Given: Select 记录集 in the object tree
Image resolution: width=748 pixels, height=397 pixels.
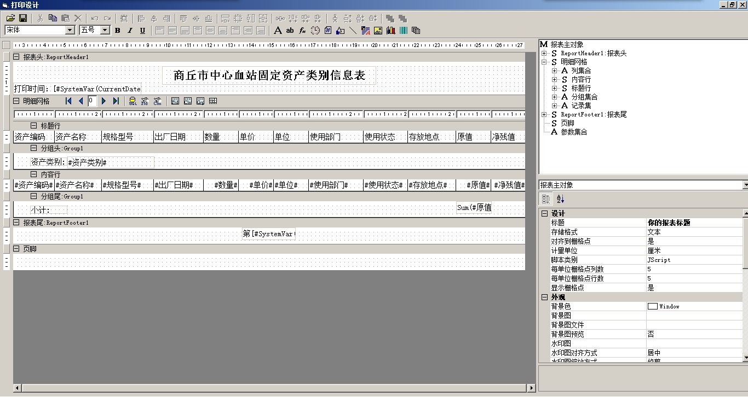Looking at the screenshot, I should click(x=581, y=106).
